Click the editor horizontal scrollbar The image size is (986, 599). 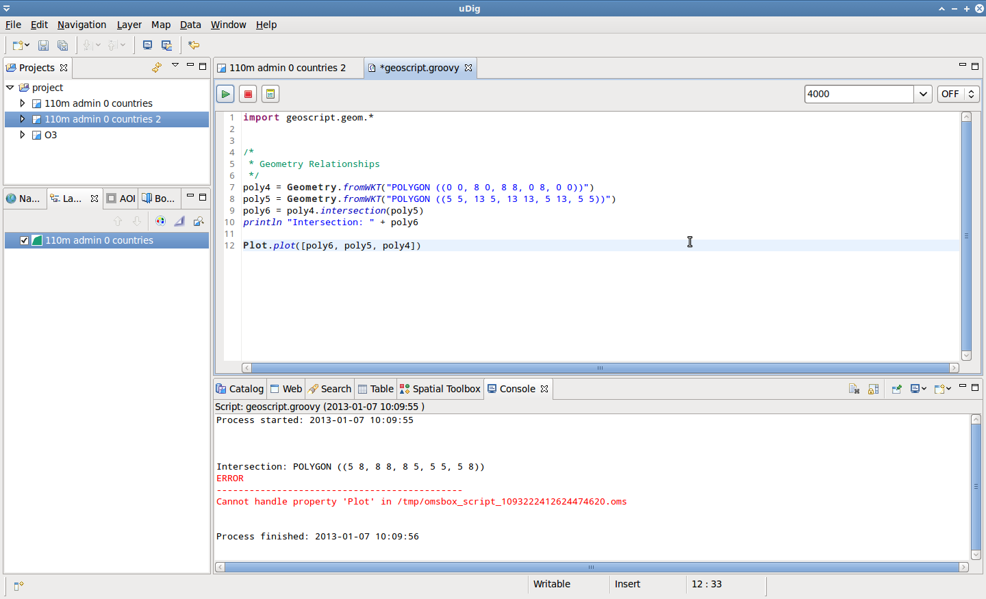(600, 368)
